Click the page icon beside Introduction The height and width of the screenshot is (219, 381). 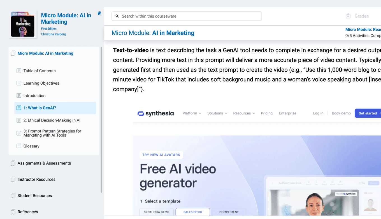pyautogui.click(x=19, y=96)
